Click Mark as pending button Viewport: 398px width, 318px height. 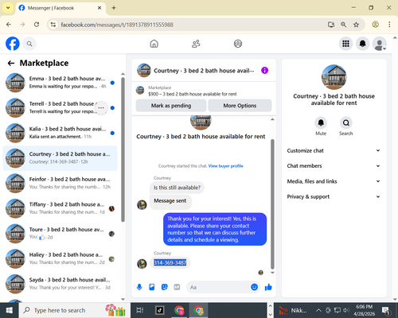171,106
